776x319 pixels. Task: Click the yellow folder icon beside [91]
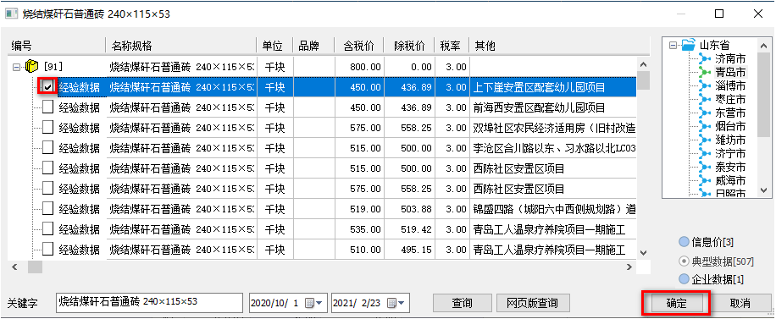[x=32, y=66]
